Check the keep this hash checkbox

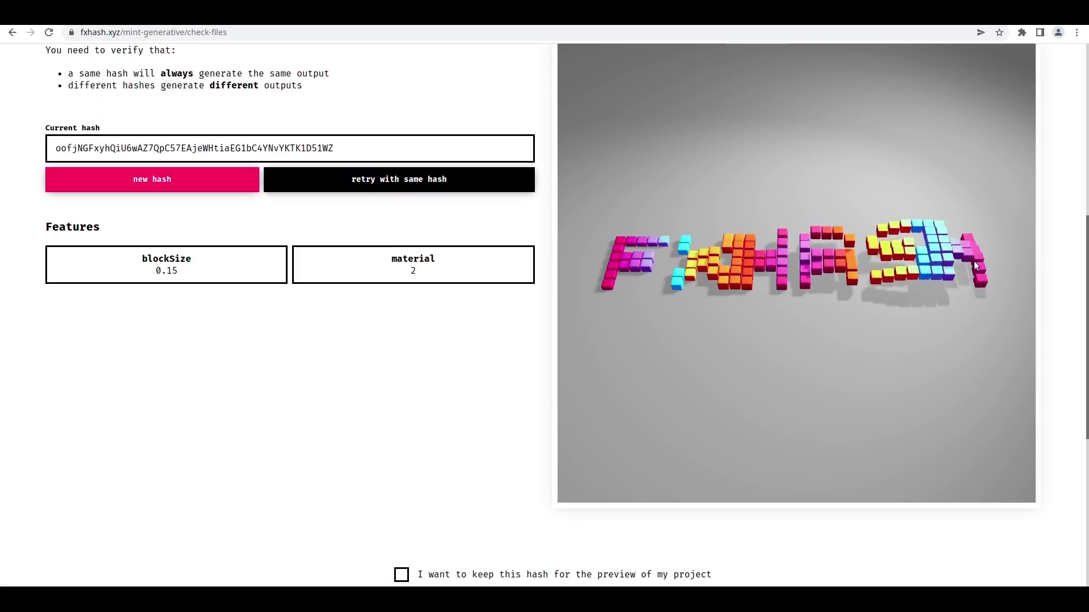coord(402,575)
